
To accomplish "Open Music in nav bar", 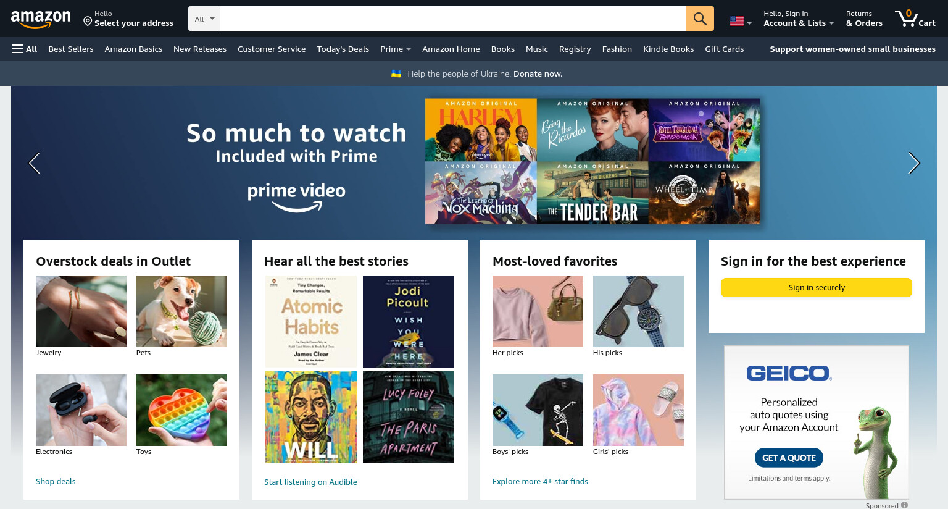I will [x=537, y=49].
